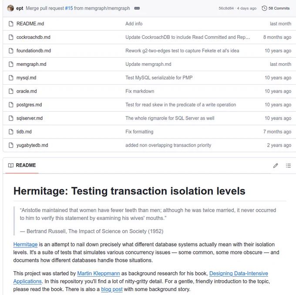Click the 'last month' timestamp for memgraph.md
This screenshot has width=296, height=295.
tap(280, 64)
